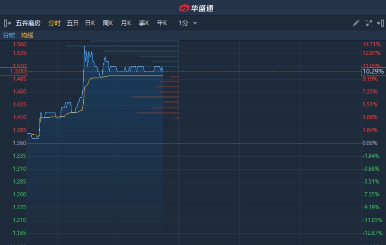Click the 五谷磨房 stock name
Image resolution: width=386 pixels, height=245 pixels.
[x=28, y=23]
